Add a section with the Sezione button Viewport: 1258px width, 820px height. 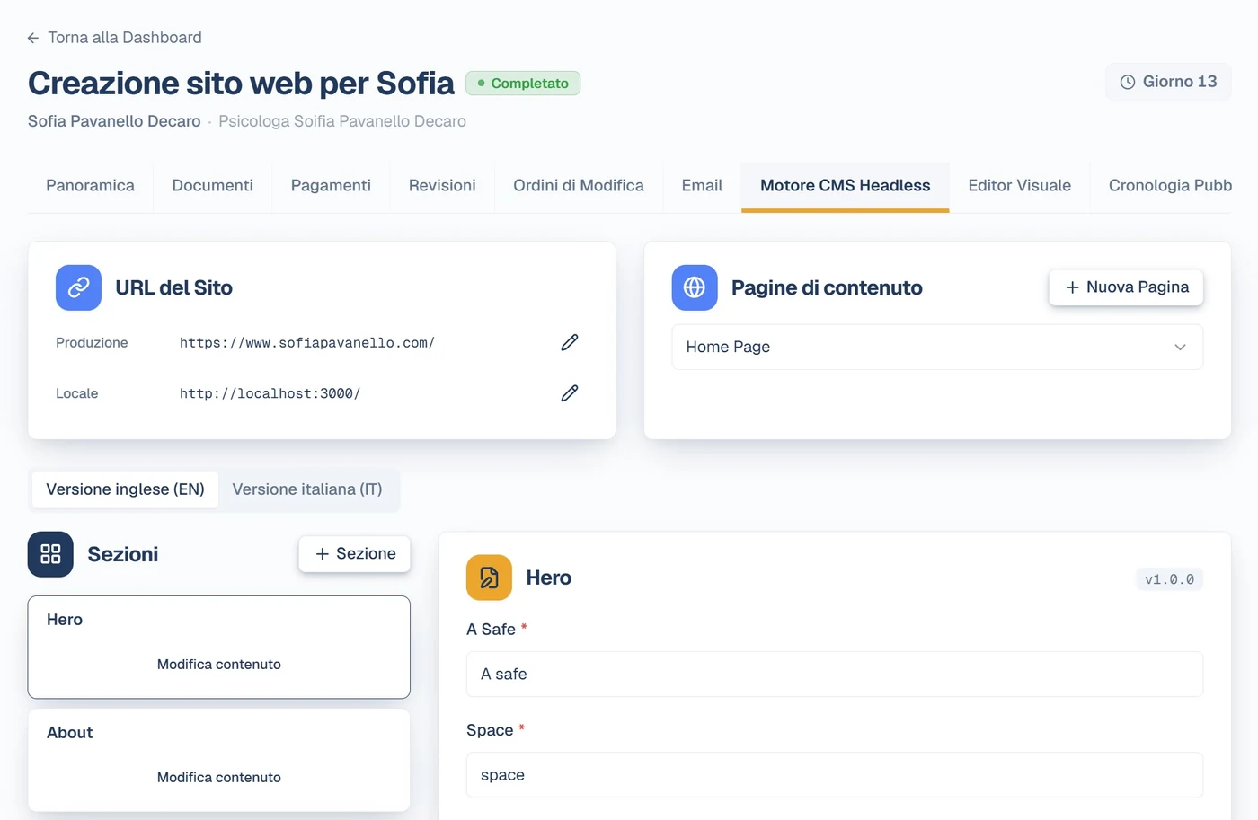[x=354, y=554]
